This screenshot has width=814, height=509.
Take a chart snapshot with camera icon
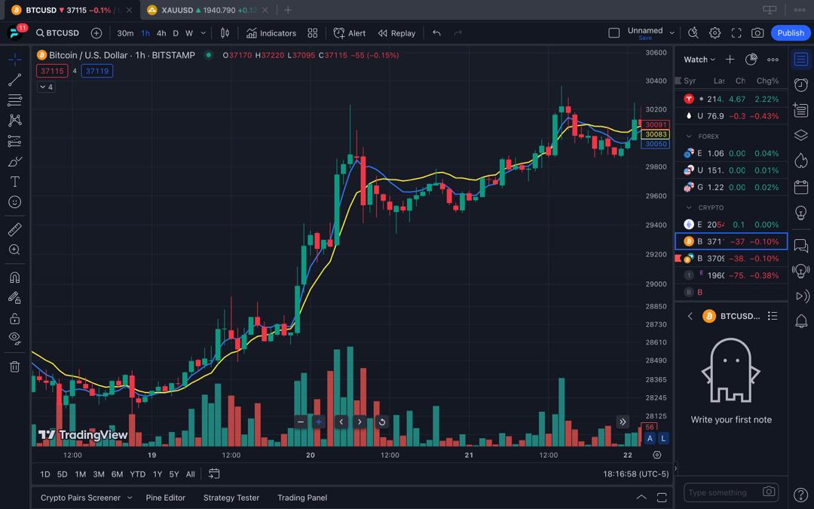(x=757, y=33)
